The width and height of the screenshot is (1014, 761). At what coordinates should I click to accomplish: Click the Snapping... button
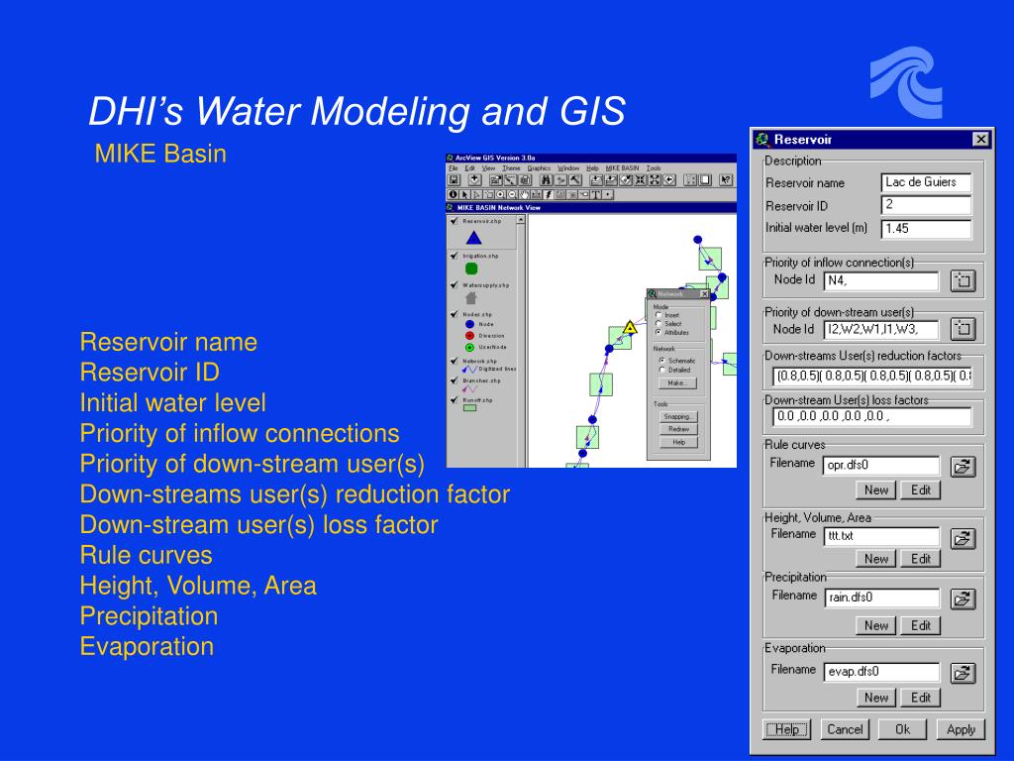point(678,417)
